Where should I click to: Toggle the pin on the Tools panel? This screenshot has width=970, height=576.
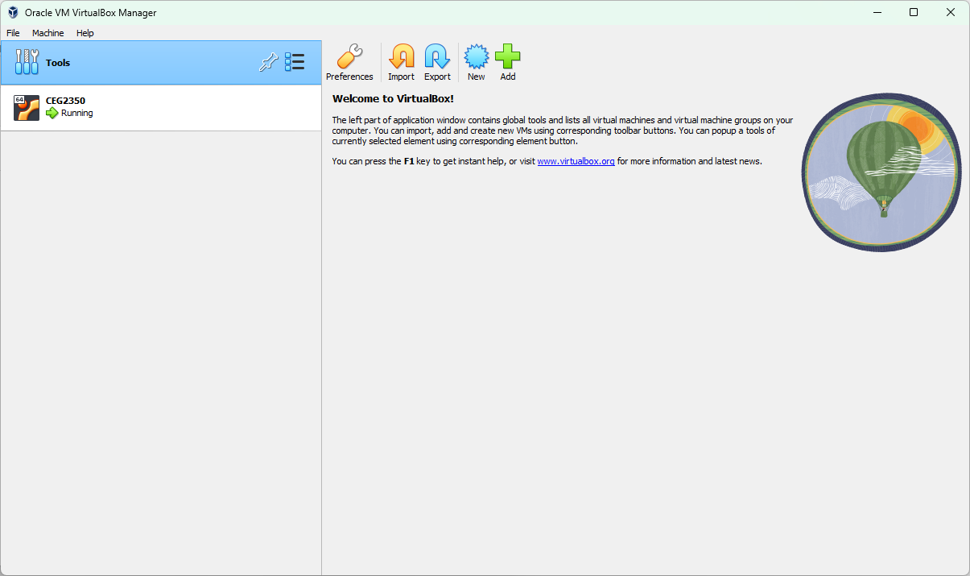click(269, 61)
